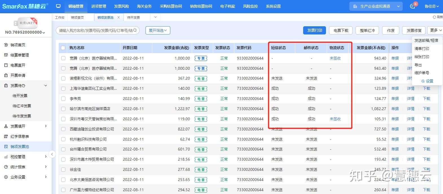Open the NO.769520000000 number dropdown
The height and width of the screenshot is (194, 443).
pyautogui.click(x=25, y=32)
